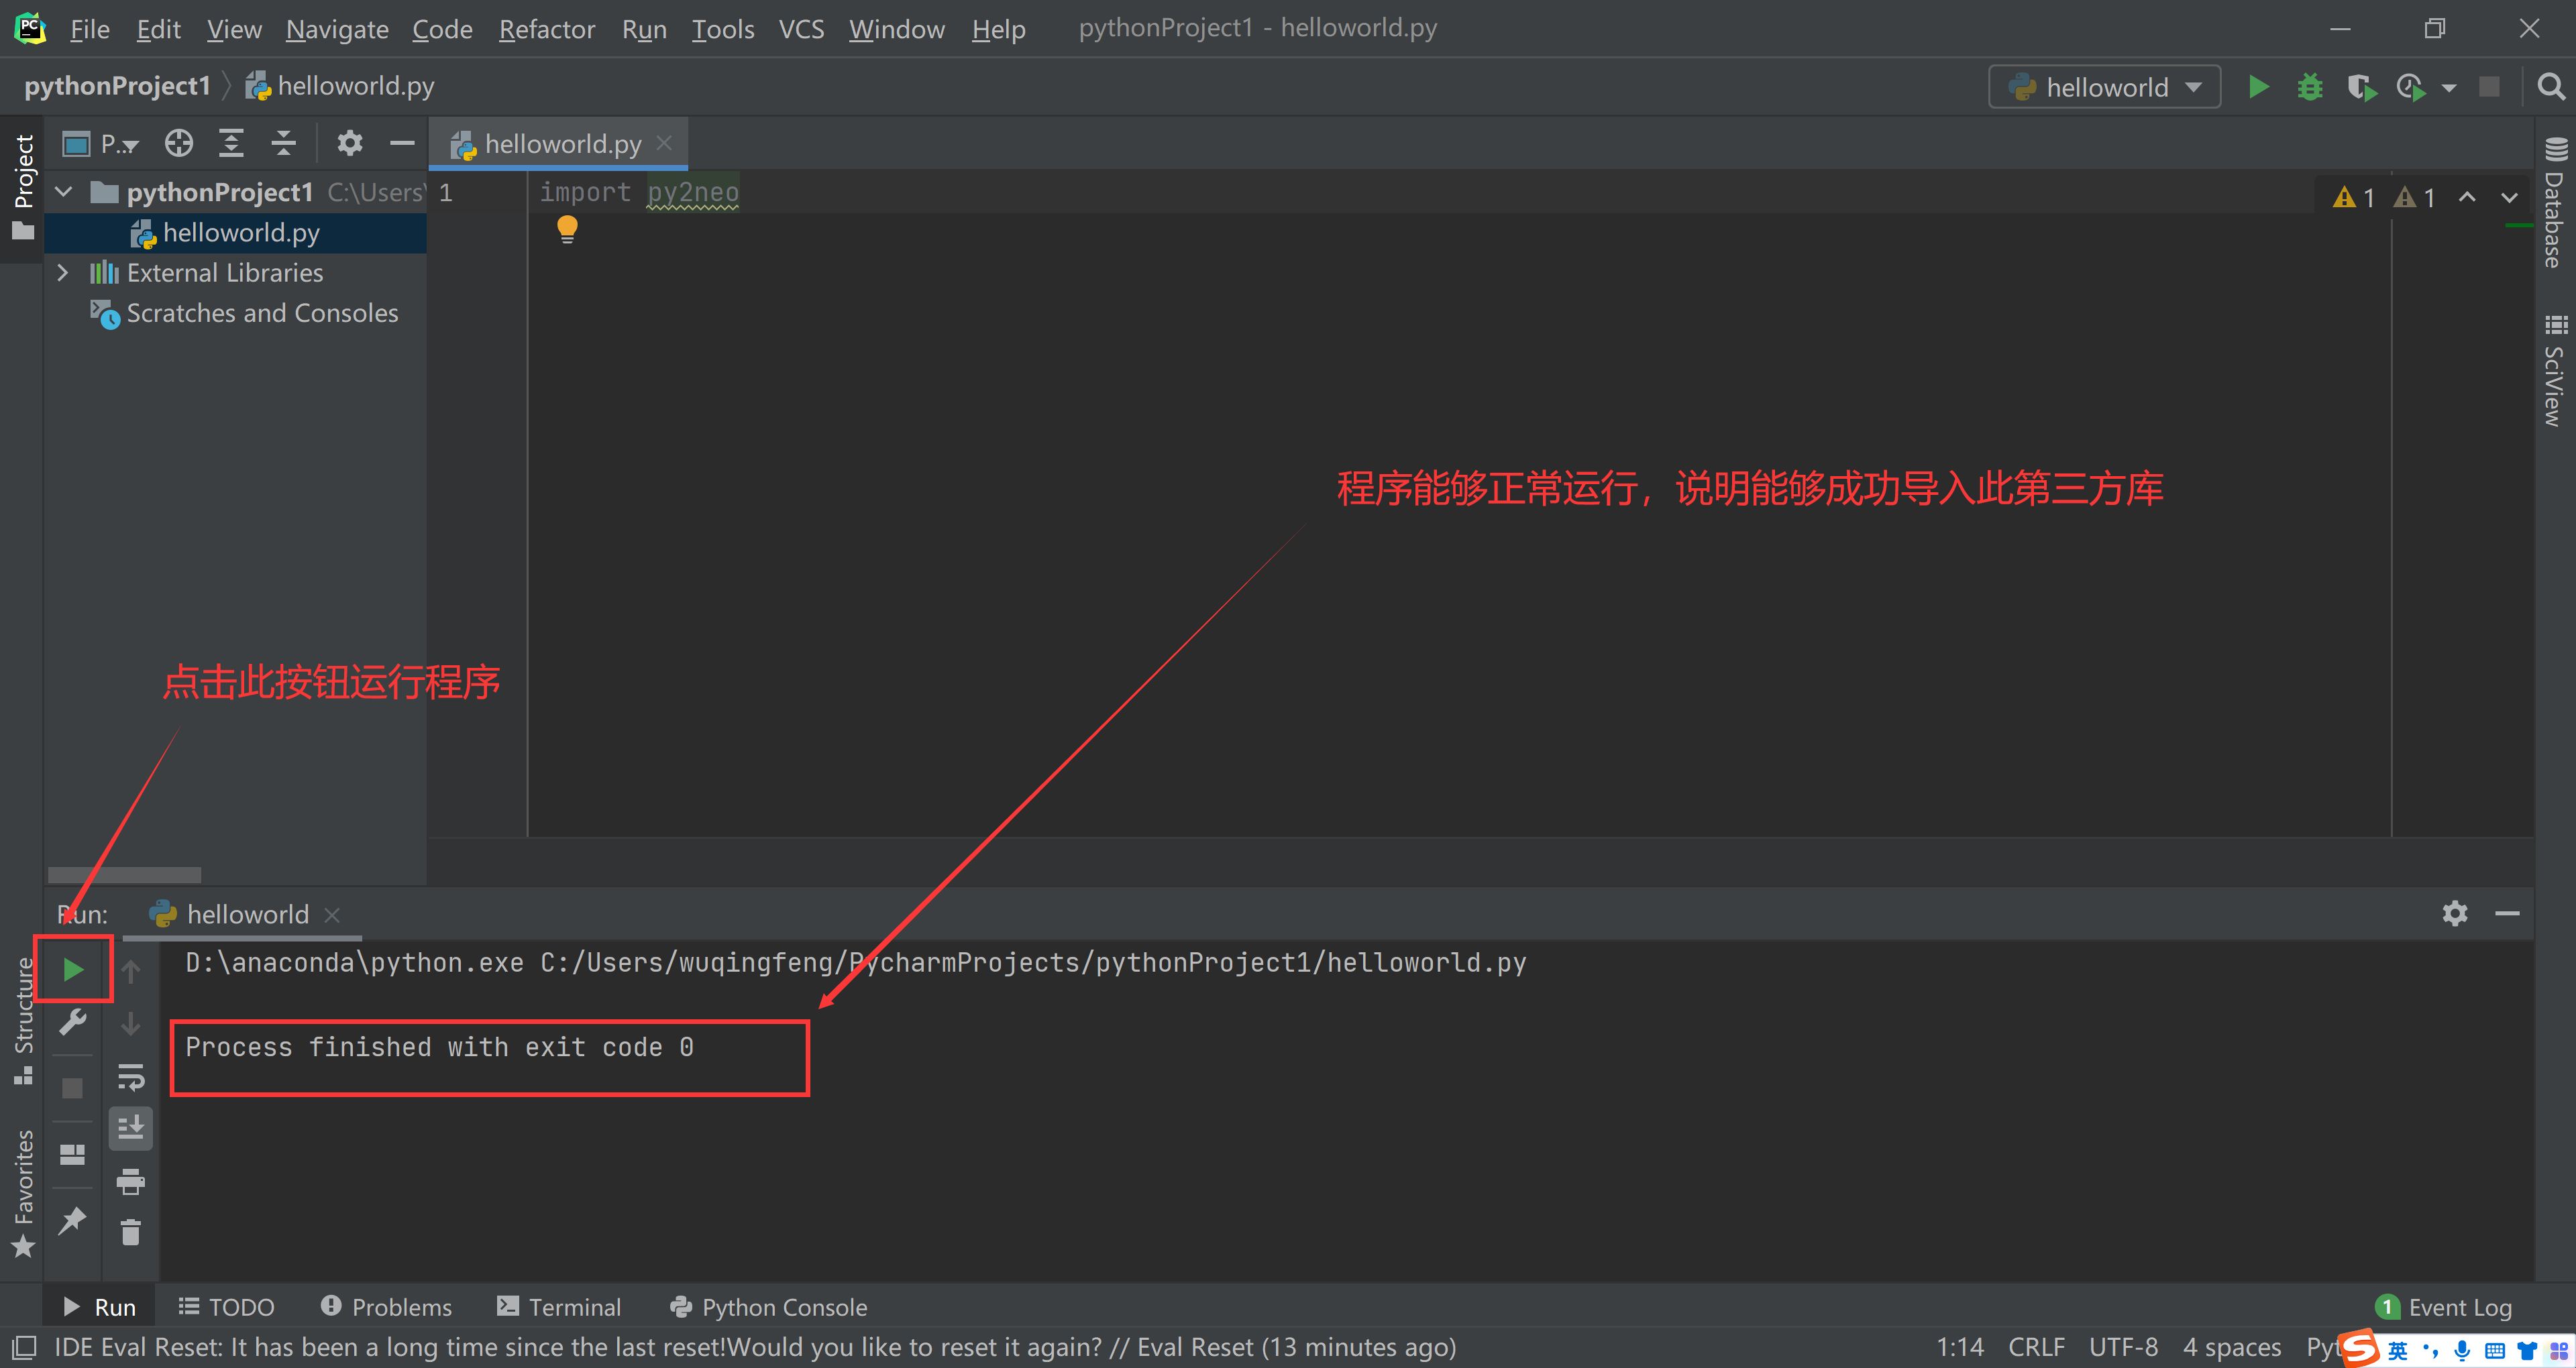The image size is (2576, 1368).
Task: Open Project panel settings gear
Action: [x=349, y=143]
